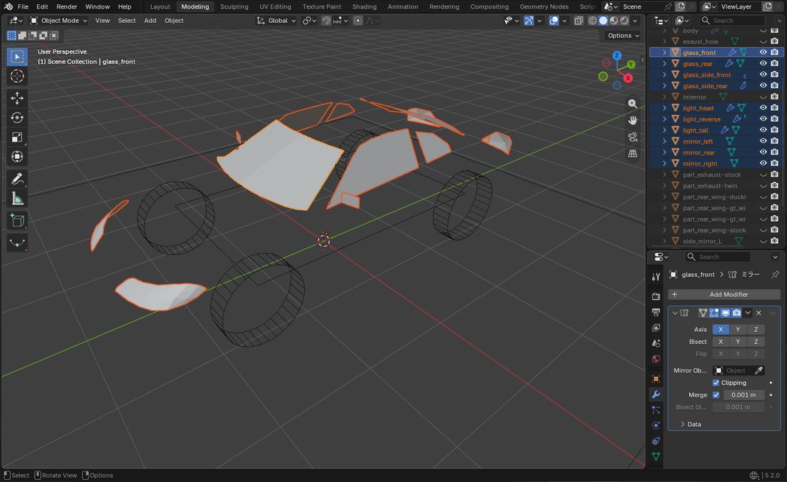This screenshot has height=482, width=787.
Task: Click Merge distance 0.001 m field
Action: tap(743, 395)
